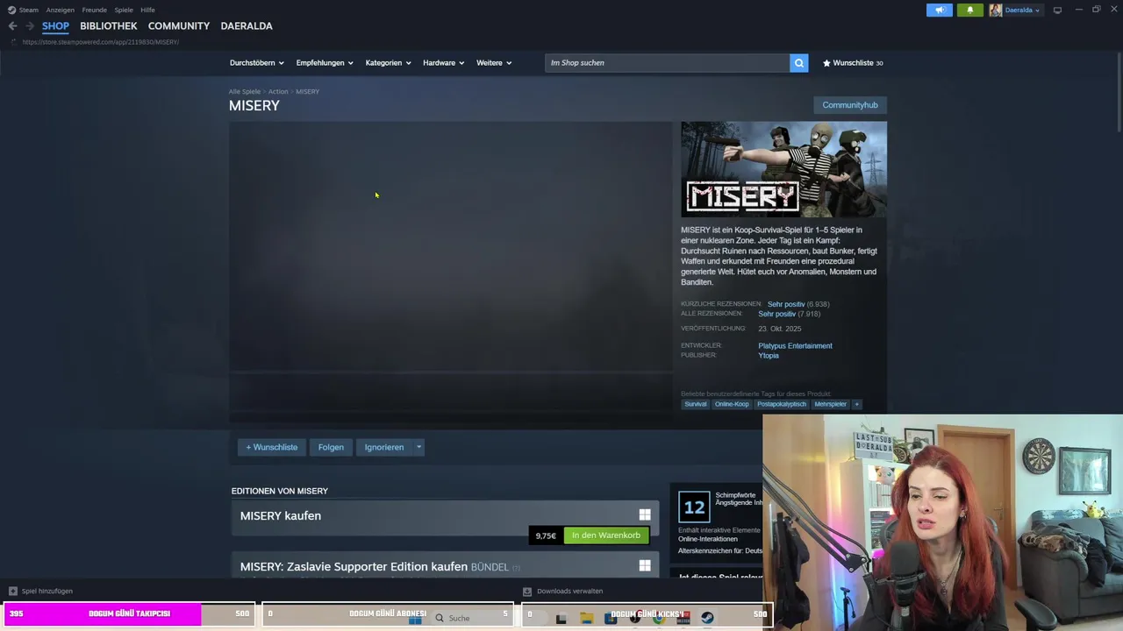Image resolution: width=1123 pixels, height=631 pixels.
Task: Click the Communityhub button
Action: [x=850, y=105]
